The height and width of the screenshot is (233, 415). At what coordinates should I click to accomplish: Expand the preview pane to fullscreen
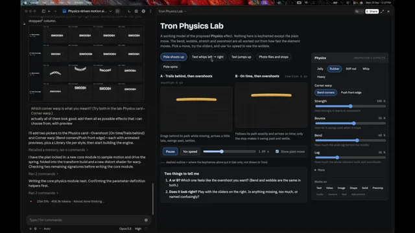(x=382, y=12)
